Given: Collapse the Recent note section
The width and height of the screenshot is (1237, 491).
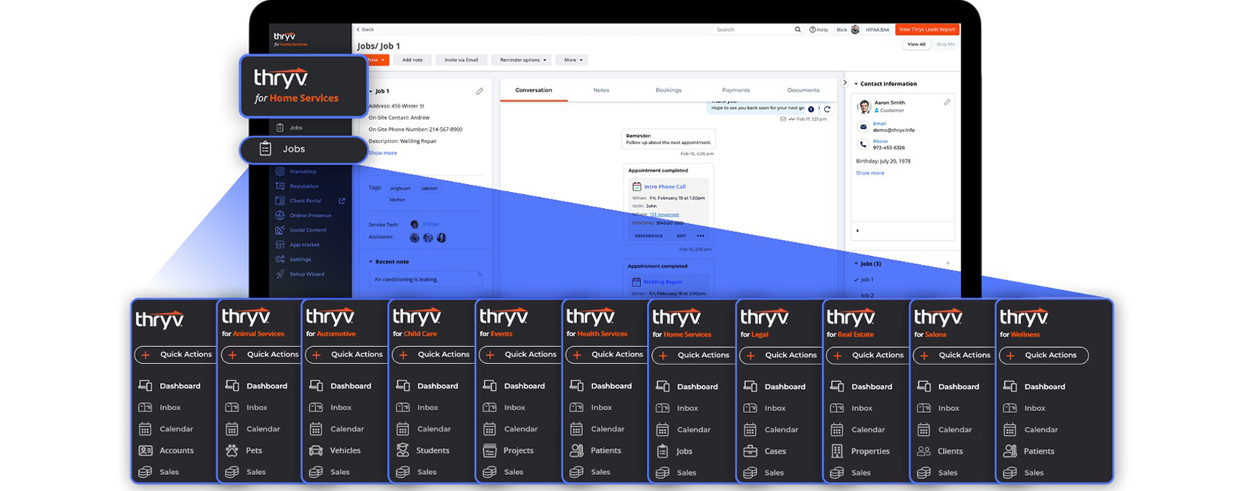Looking at the screenshot, I should 370,262.
